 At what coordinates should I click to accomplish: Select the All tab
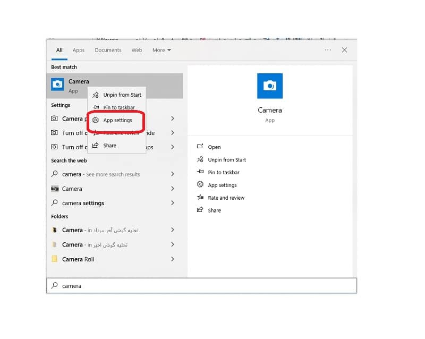(59, 50)
